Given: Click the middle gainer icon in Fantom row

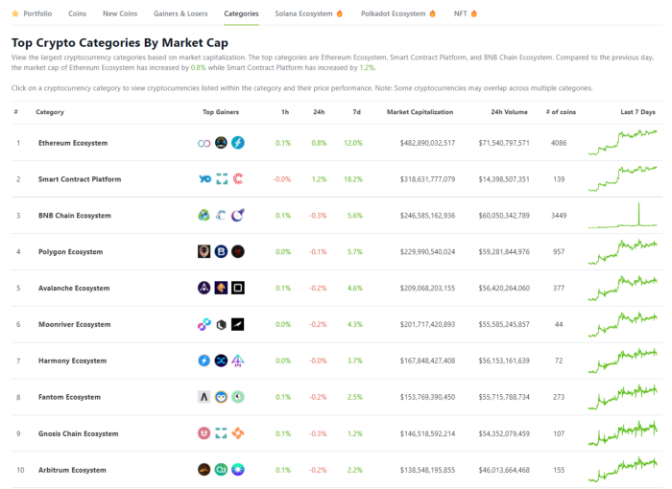Looking at the screenshot, I should click(x=221, y=397).
